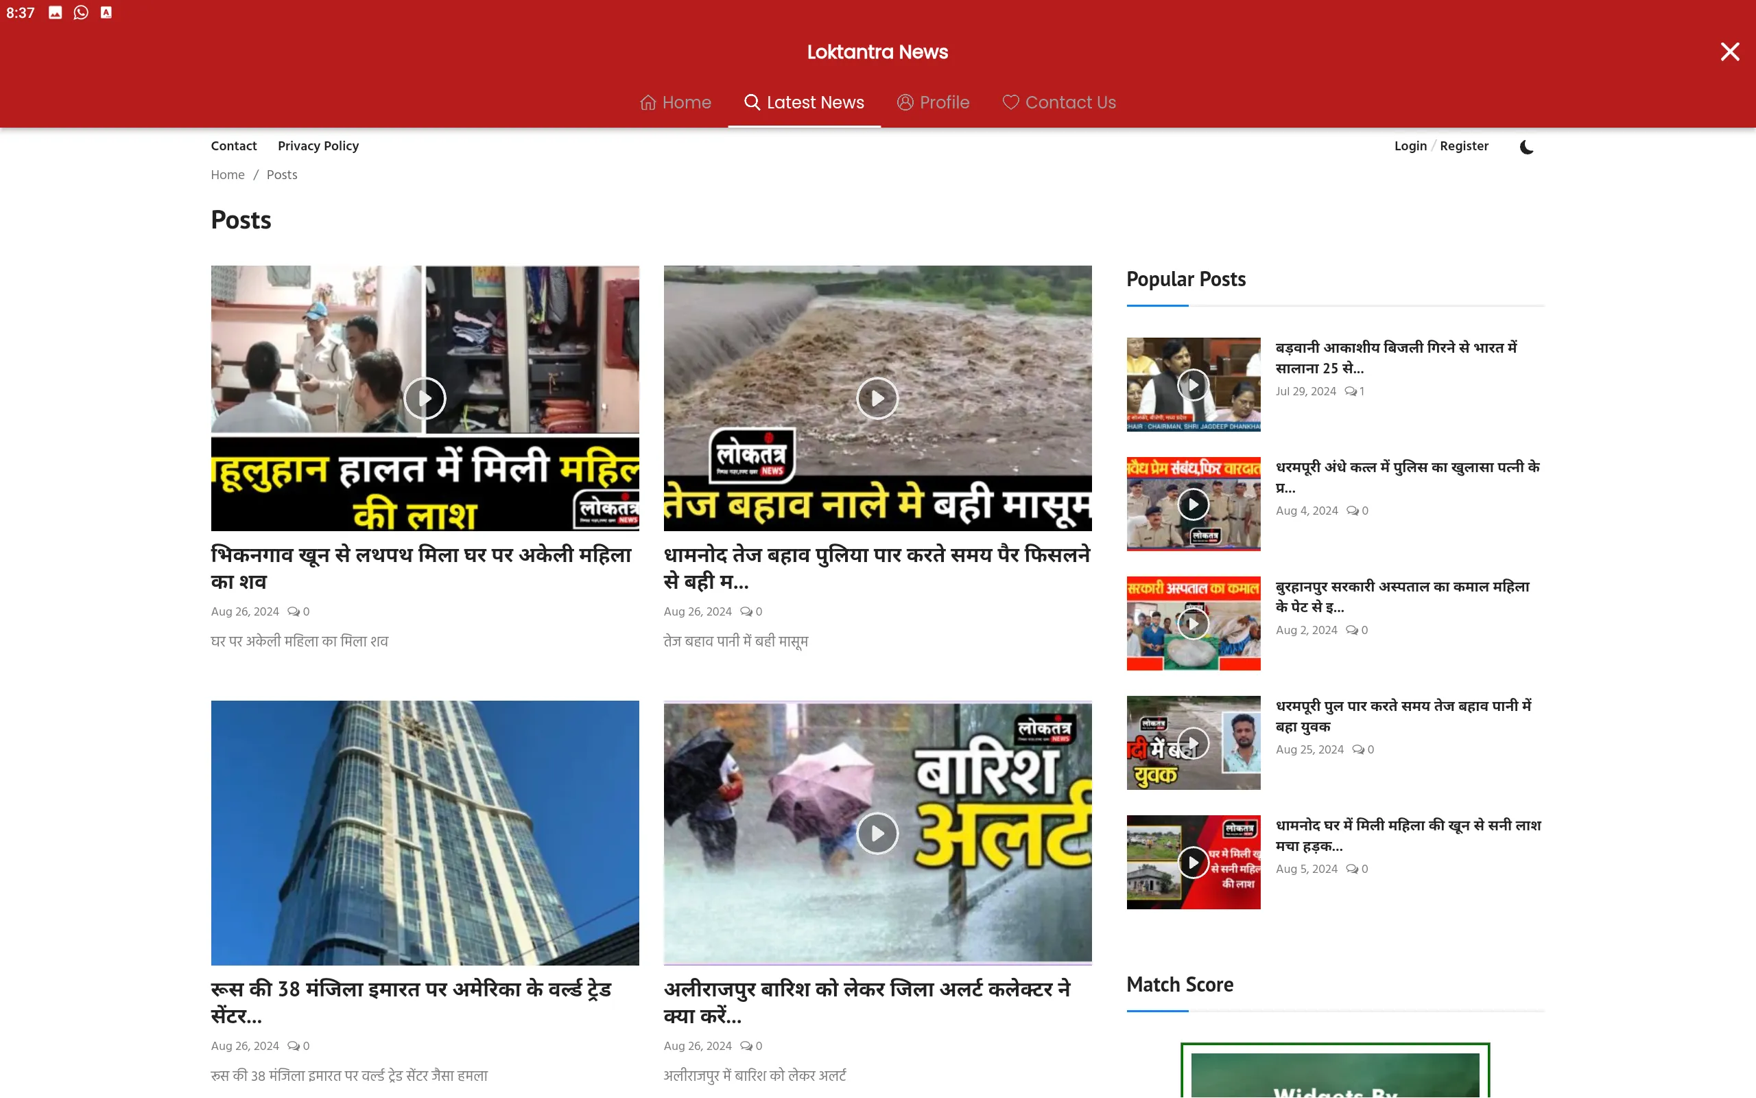Open popular post बड़वानी आकाशीय बिजली title
Image resolution: width=1756 pixels, height=1098 pixels.
[x=1396, y=358]
